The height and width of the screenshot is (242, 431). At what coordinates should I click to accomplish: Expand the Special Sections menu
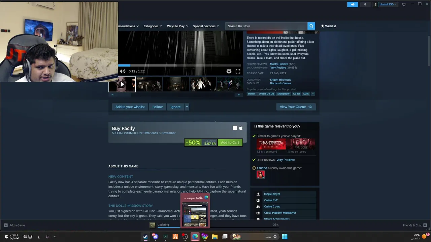pyautogui.click(x=206, y=26)
